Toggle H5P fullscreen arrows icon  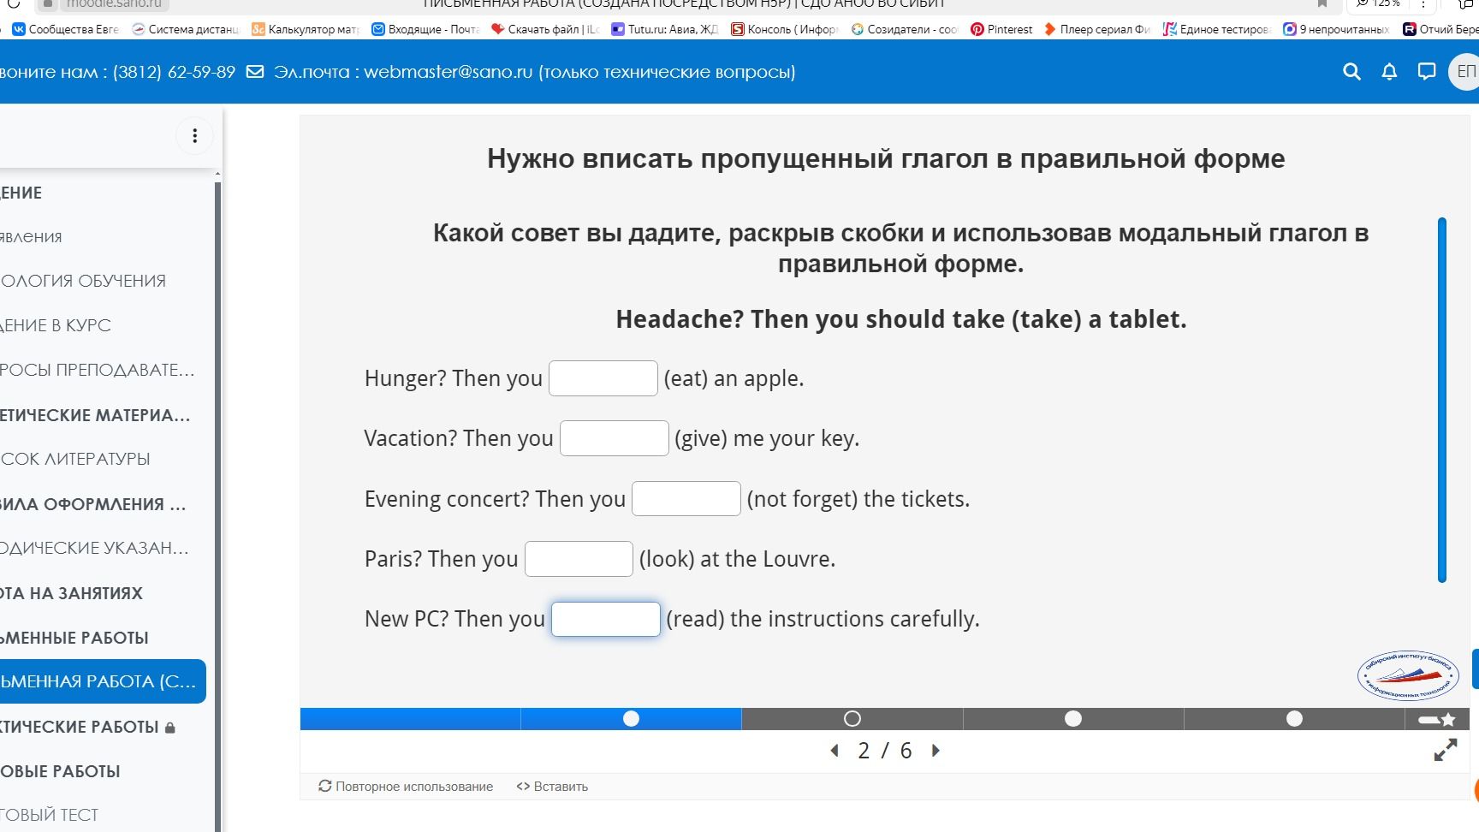1446,751
